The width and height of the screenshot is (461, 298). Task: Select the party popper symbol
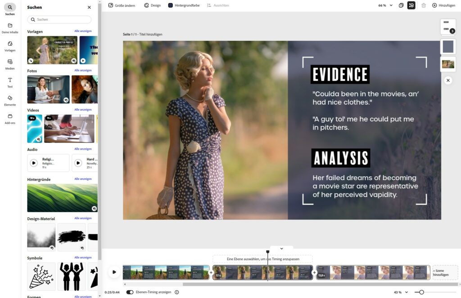(41, 276)
